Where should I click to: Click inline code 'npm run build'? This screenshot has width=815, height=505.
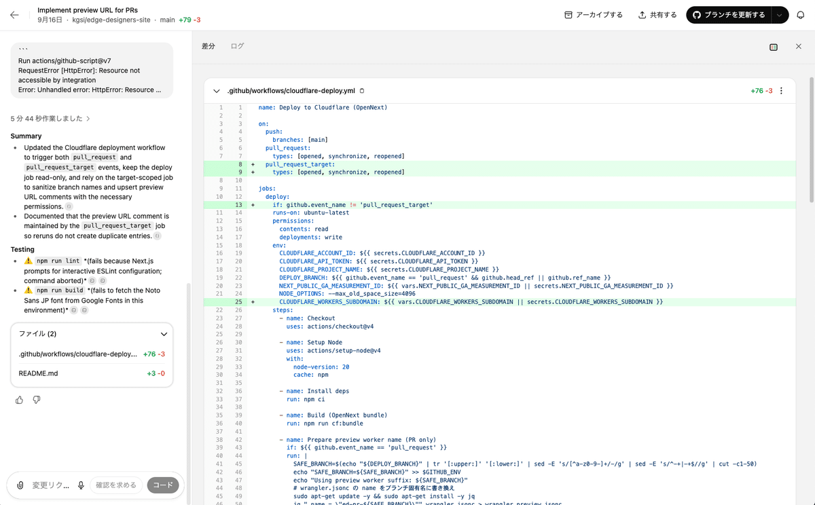point(59,291)
